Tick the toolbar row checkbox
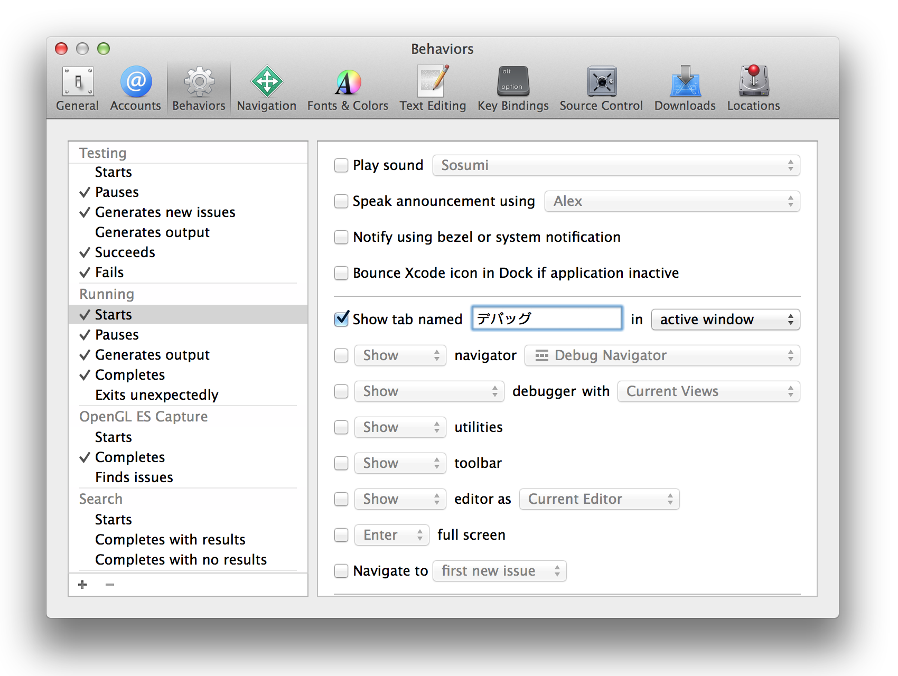The height and width of the screenshot is (676, 898). (341, 463)
